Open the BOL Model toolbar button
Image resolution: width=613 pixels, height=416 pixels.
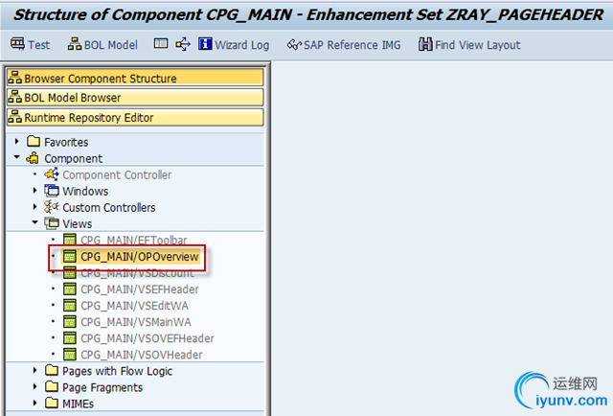[x=102, y=45]
